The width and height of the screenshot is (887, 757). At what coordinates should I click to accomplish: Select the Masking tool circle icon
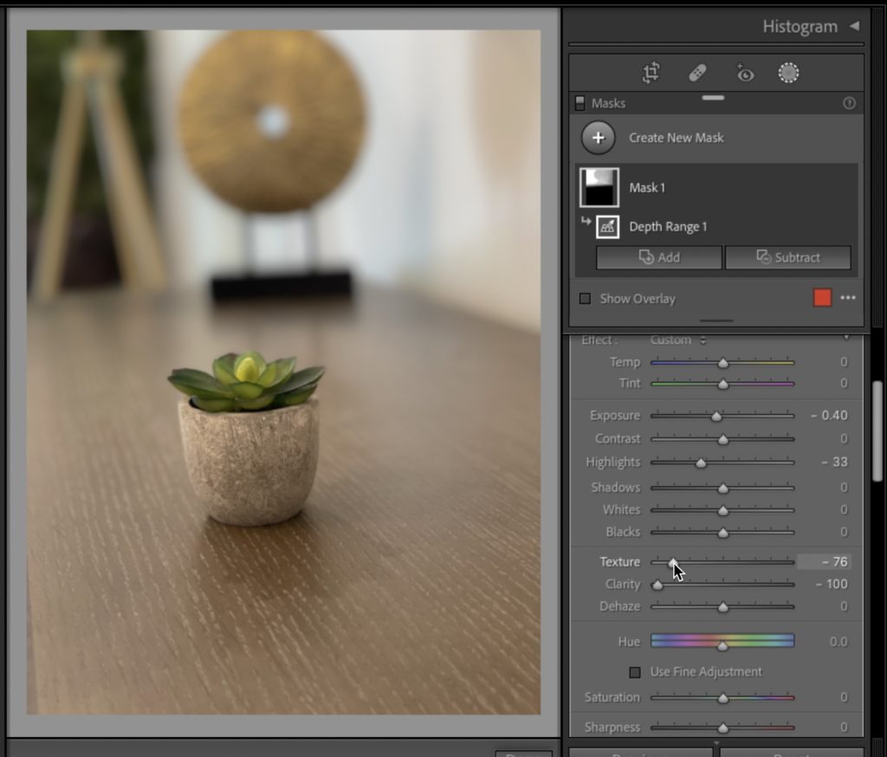point(788,73)
